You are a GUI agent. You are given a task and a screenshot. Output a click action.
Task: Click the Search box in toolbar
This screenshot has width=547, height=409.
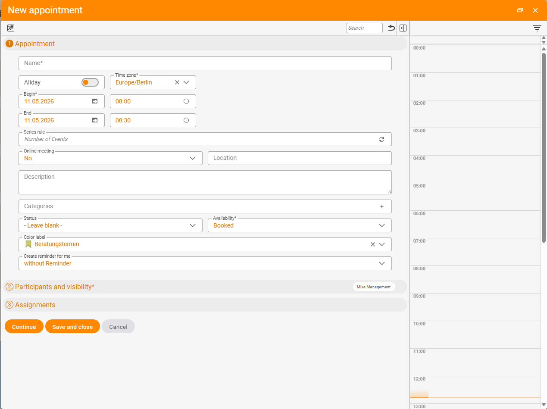(x=365, y=28)
